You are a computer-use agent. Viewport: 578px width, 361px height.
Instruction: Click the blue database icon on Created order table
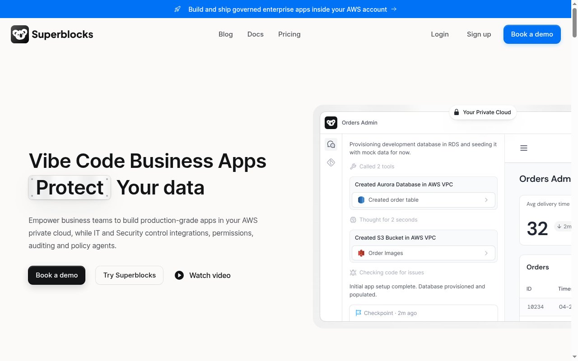click(x=361, y=200)
